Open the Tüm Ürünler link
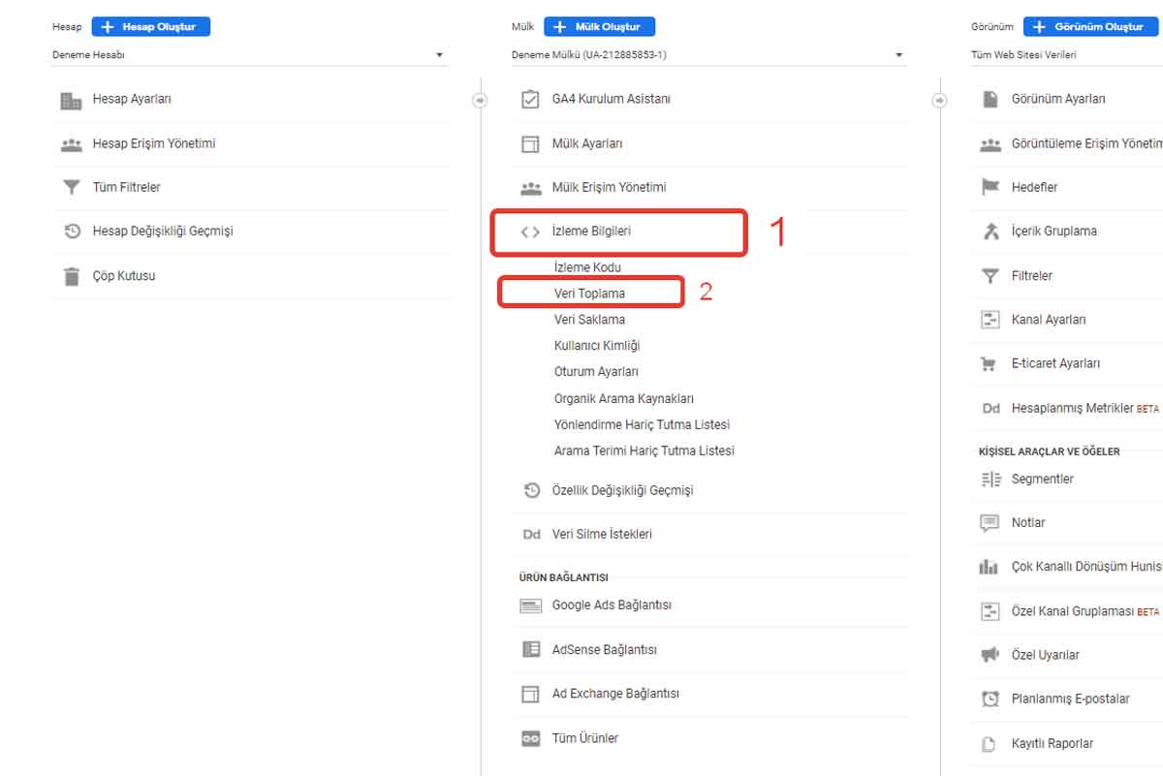The height and width of the screenshot is (776, 1163). pyautogui.click(x=584, y=738)
